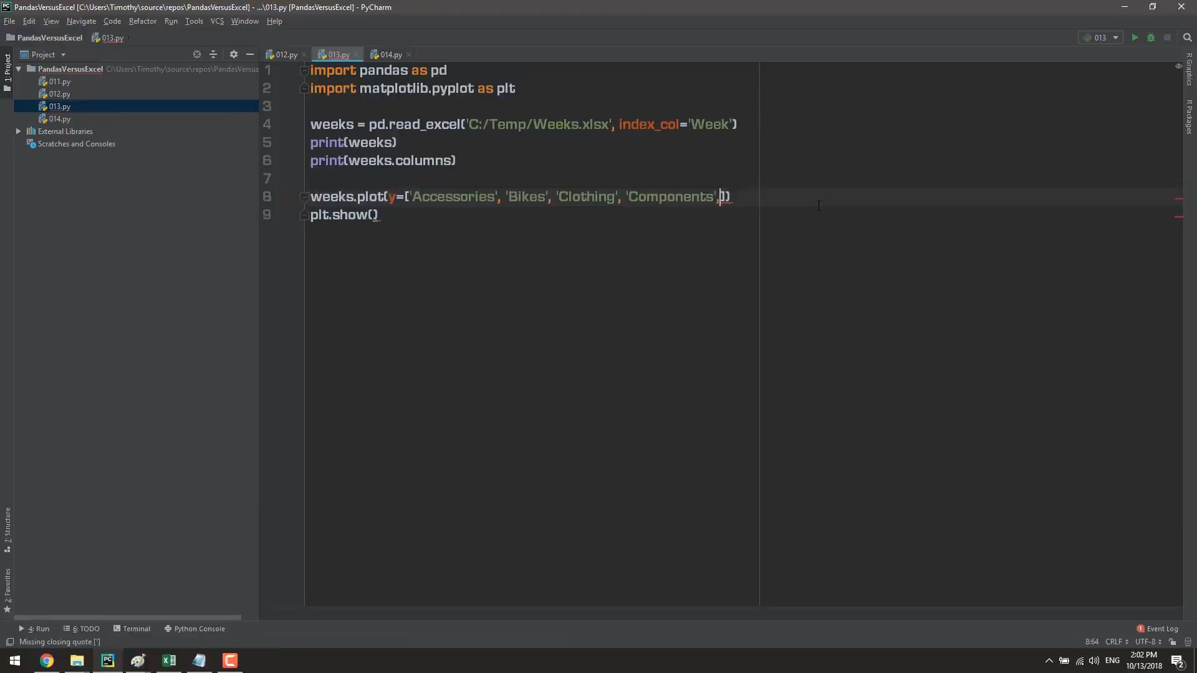
Task: Open the Help menu
Action: point(274,21)
